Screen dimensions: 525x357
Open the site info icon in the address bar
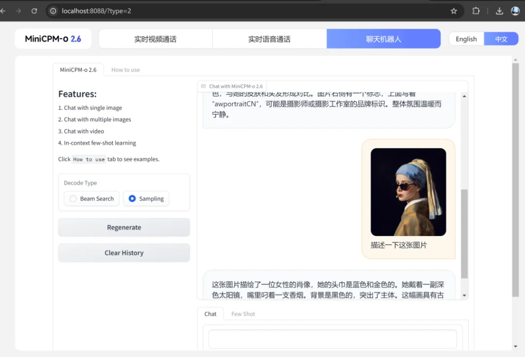pos(53,11)
